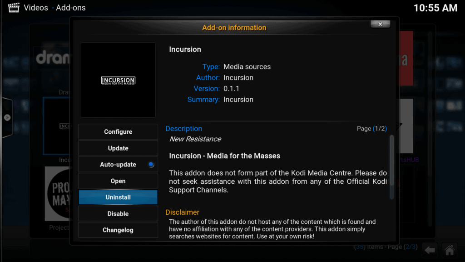Toggle the Auto-update option

[118, 165]
